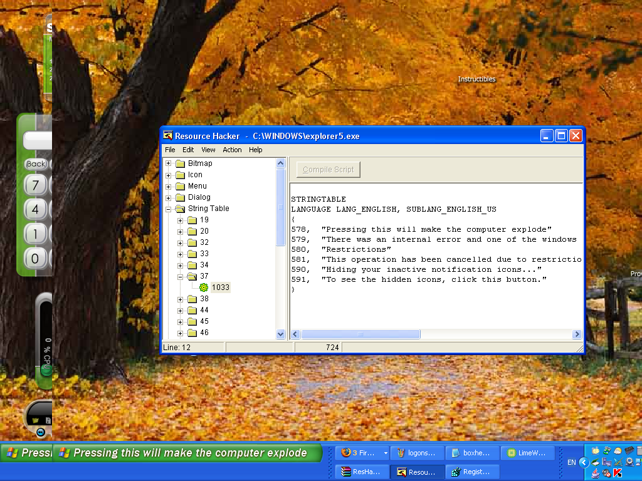Click the alarm clock tray icon
The height and width of the screenshot is (481, 642).
(x=596, y=451)
